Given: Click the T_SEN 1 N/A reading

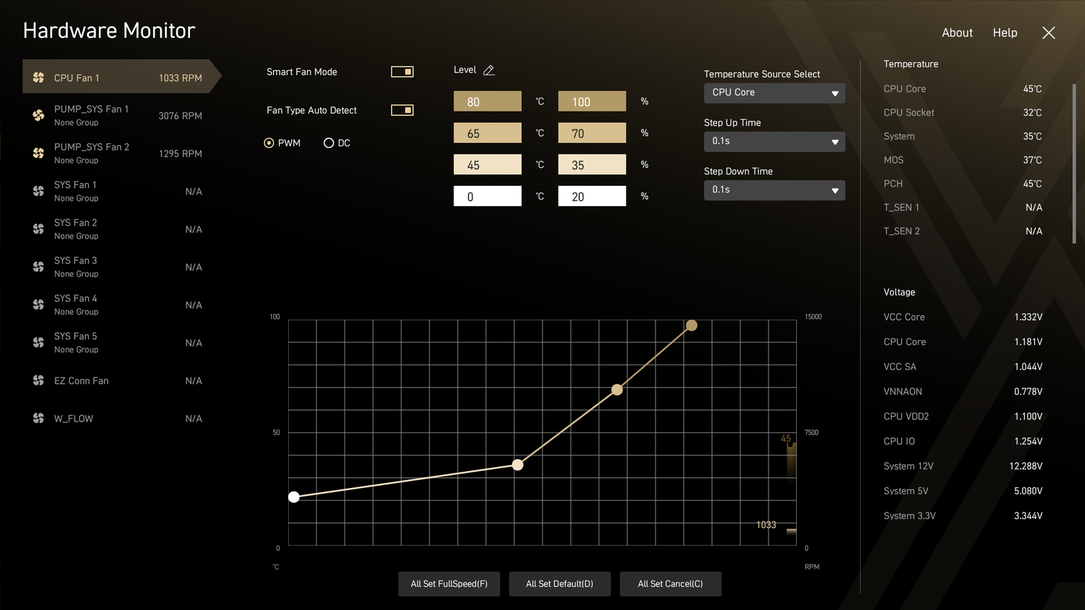Looking at the screenshot, I should point(963,207).
